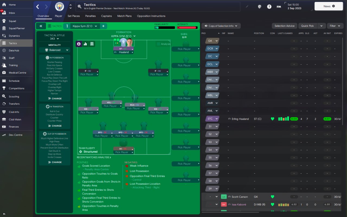This screenshot has height=217, width=347.
Task: Open the Scouting section
Action: tap(14, 97)
